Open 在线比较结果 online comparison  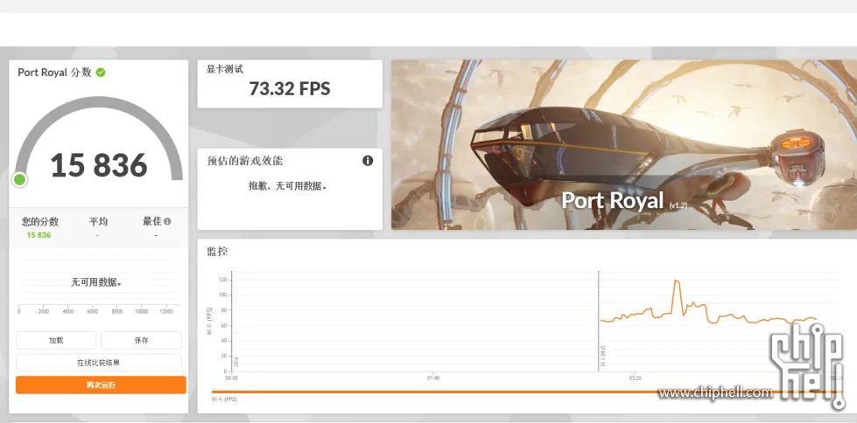click(x=98, y=363)
